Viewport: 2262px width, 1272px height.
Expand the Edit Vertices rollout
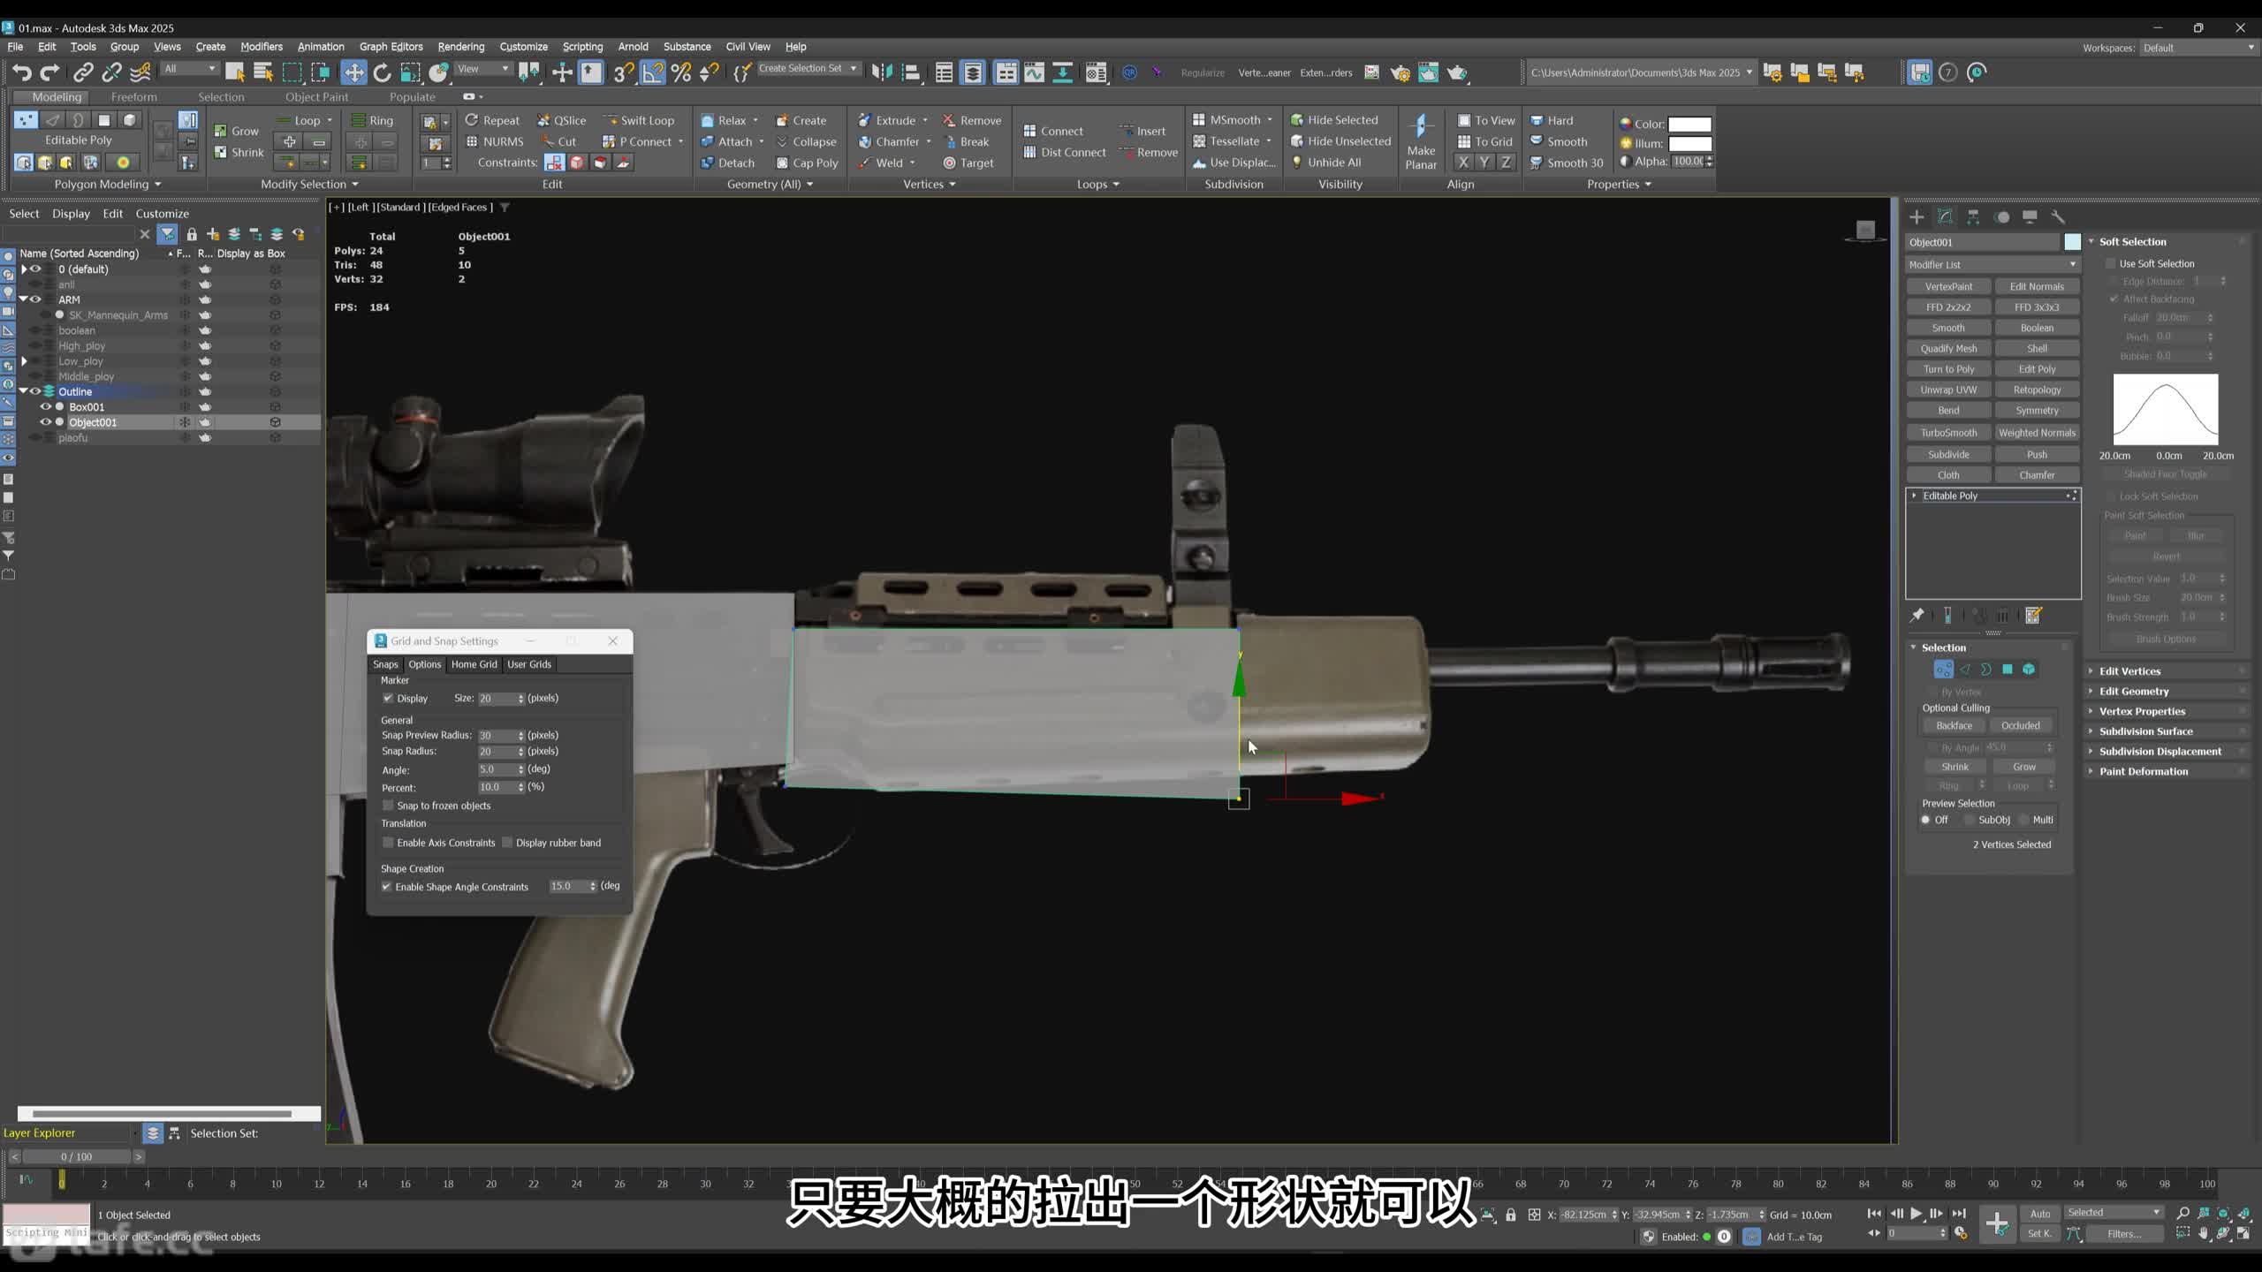point(2167,671)
